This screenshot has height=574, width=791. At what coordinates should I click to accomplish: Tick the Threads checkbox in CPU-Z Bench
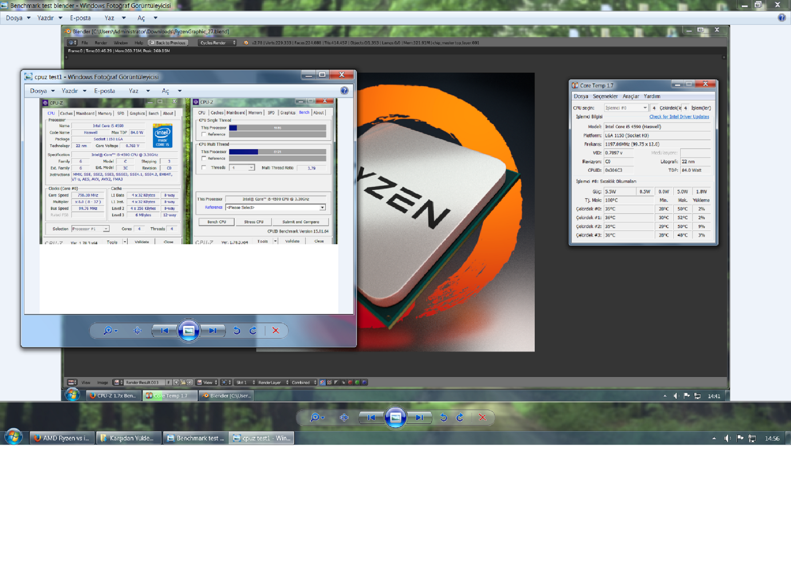tap(204, 168)
